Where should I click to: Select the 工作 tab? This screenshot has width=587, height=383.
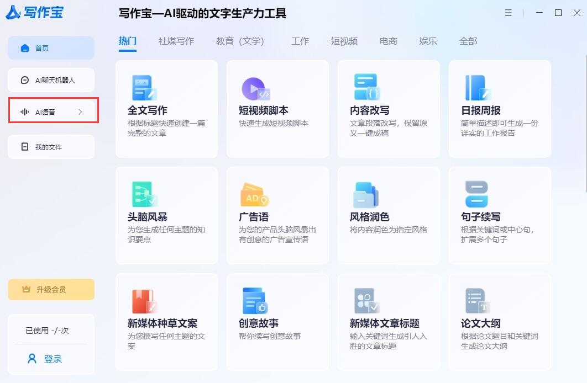coord(300,41)
